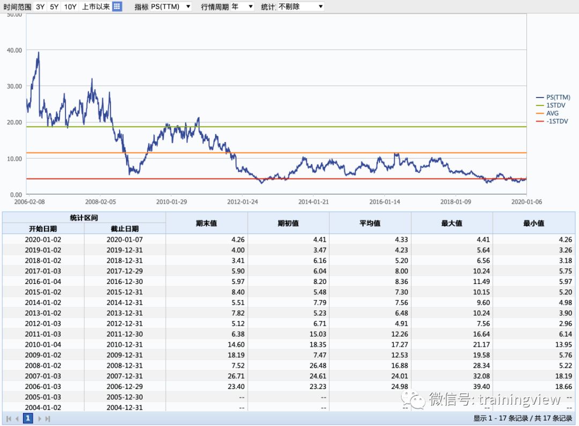Click the previous page arrow icon
Screen dimensions: 579x426
(x=17, y=418)
